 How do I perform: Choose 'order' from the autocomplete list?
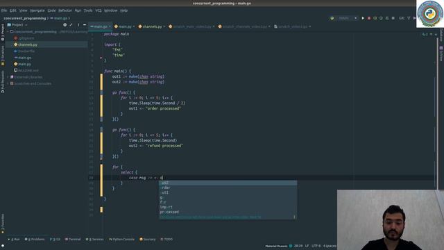coord(228,187)
